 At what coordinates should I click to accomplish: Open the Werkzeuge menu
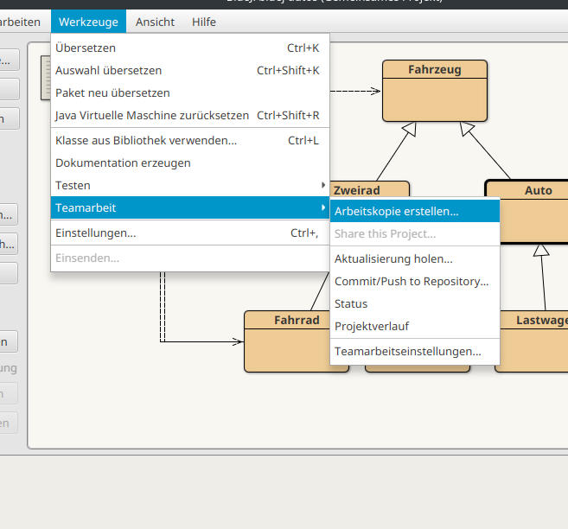coord(88,22)
